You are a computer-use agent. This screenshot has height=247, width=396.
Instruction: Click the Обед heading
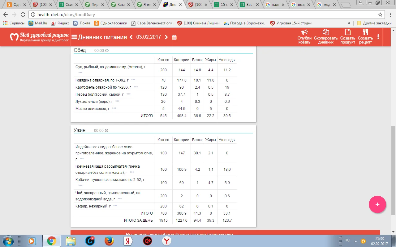[x=80, y=50]
